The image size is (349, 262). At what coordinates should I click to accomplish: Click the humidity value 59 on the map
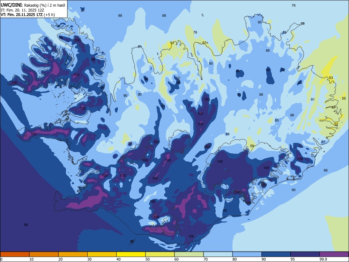pyautogui.click(x=252, y=146)
